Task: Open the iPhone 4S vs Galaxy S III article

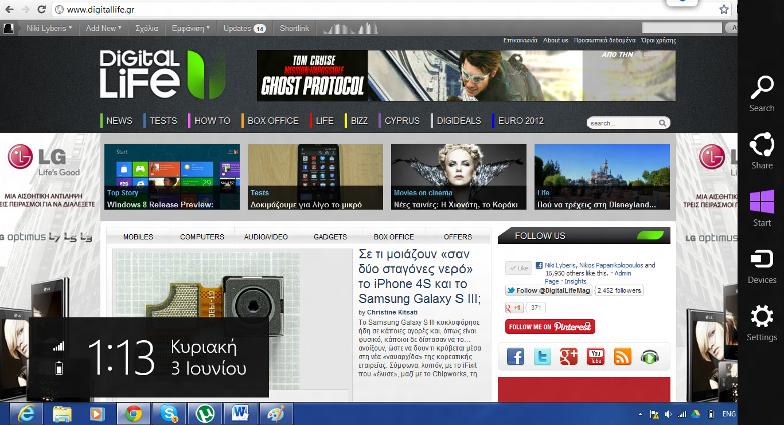Action: 420,276
